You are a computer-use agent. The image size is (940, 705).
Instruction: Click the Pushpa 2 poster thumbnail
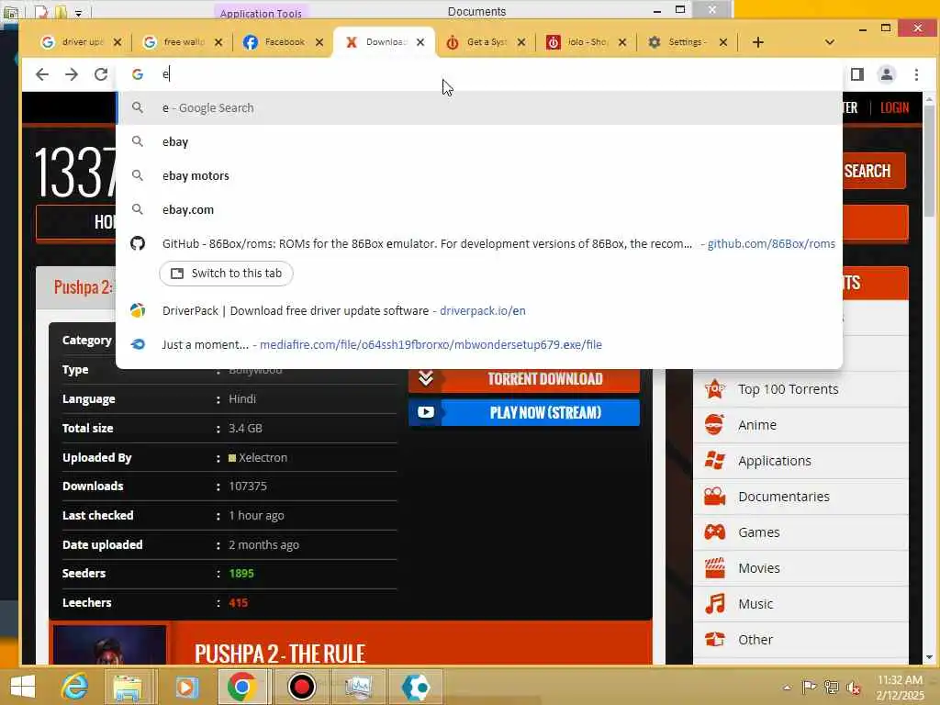[x=110, y=645]
